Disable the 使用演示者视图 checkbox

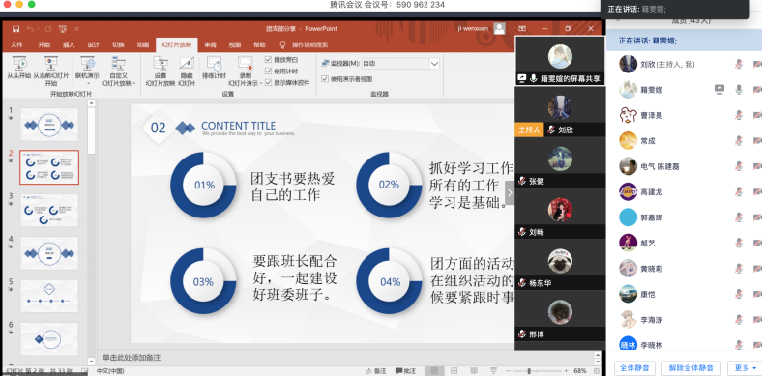pyautogui.click(x=325, y=78)
